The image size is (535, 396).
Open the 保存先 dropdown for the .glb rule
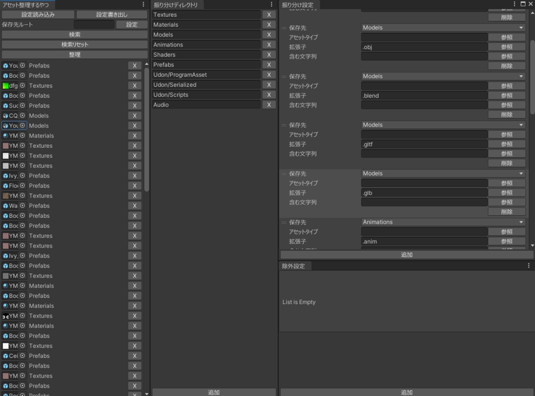click(x=441, y=173)
